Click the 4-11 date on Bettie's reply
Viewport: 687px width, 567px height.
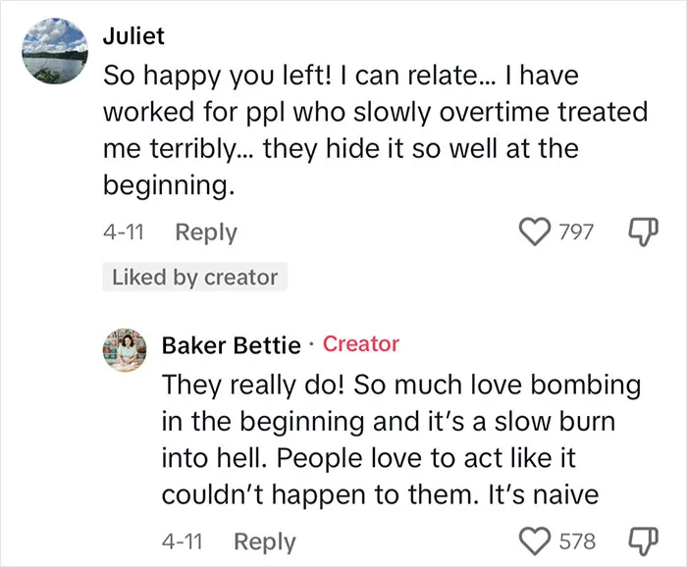(182, 541)
